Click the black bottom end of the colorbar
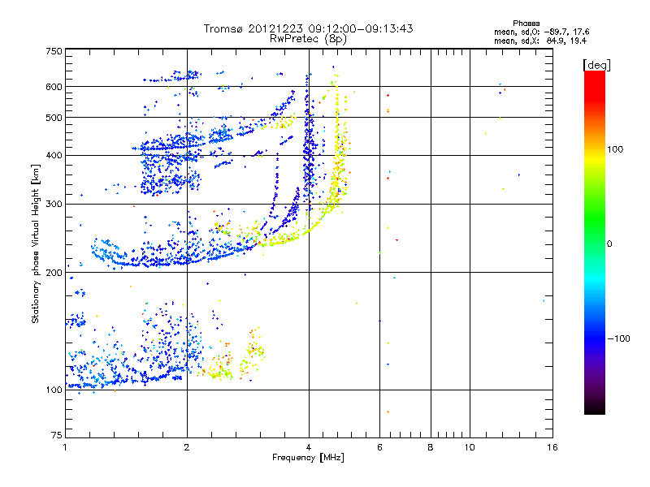 click(x=595, y=408)
